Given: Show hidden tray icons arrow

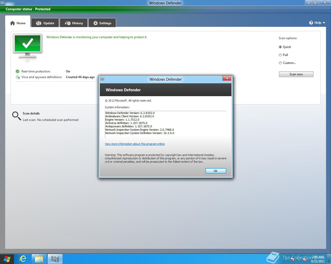Looking at the screenshot, I should point(286,259).
